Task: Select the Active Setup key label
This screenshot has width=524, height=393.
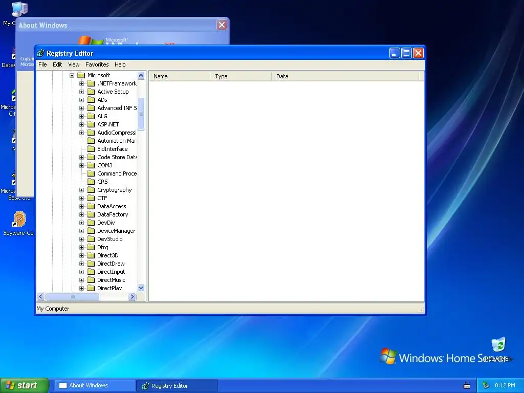Action: coord(113,92)
